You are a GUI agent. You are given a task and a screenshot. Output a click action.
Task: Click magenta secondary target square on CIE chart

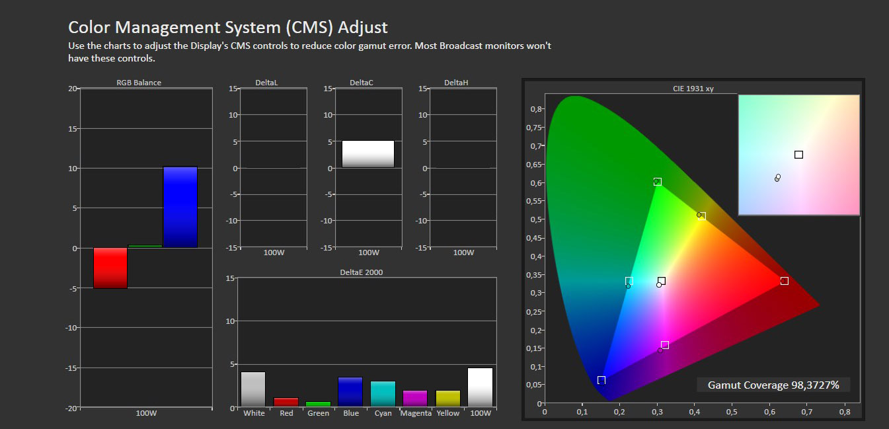(x=665, y=345)
